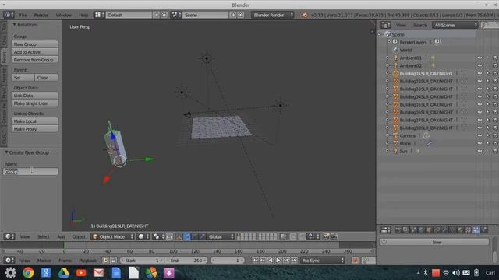Collapse the Relations panel triangle

tap(14, 25)
